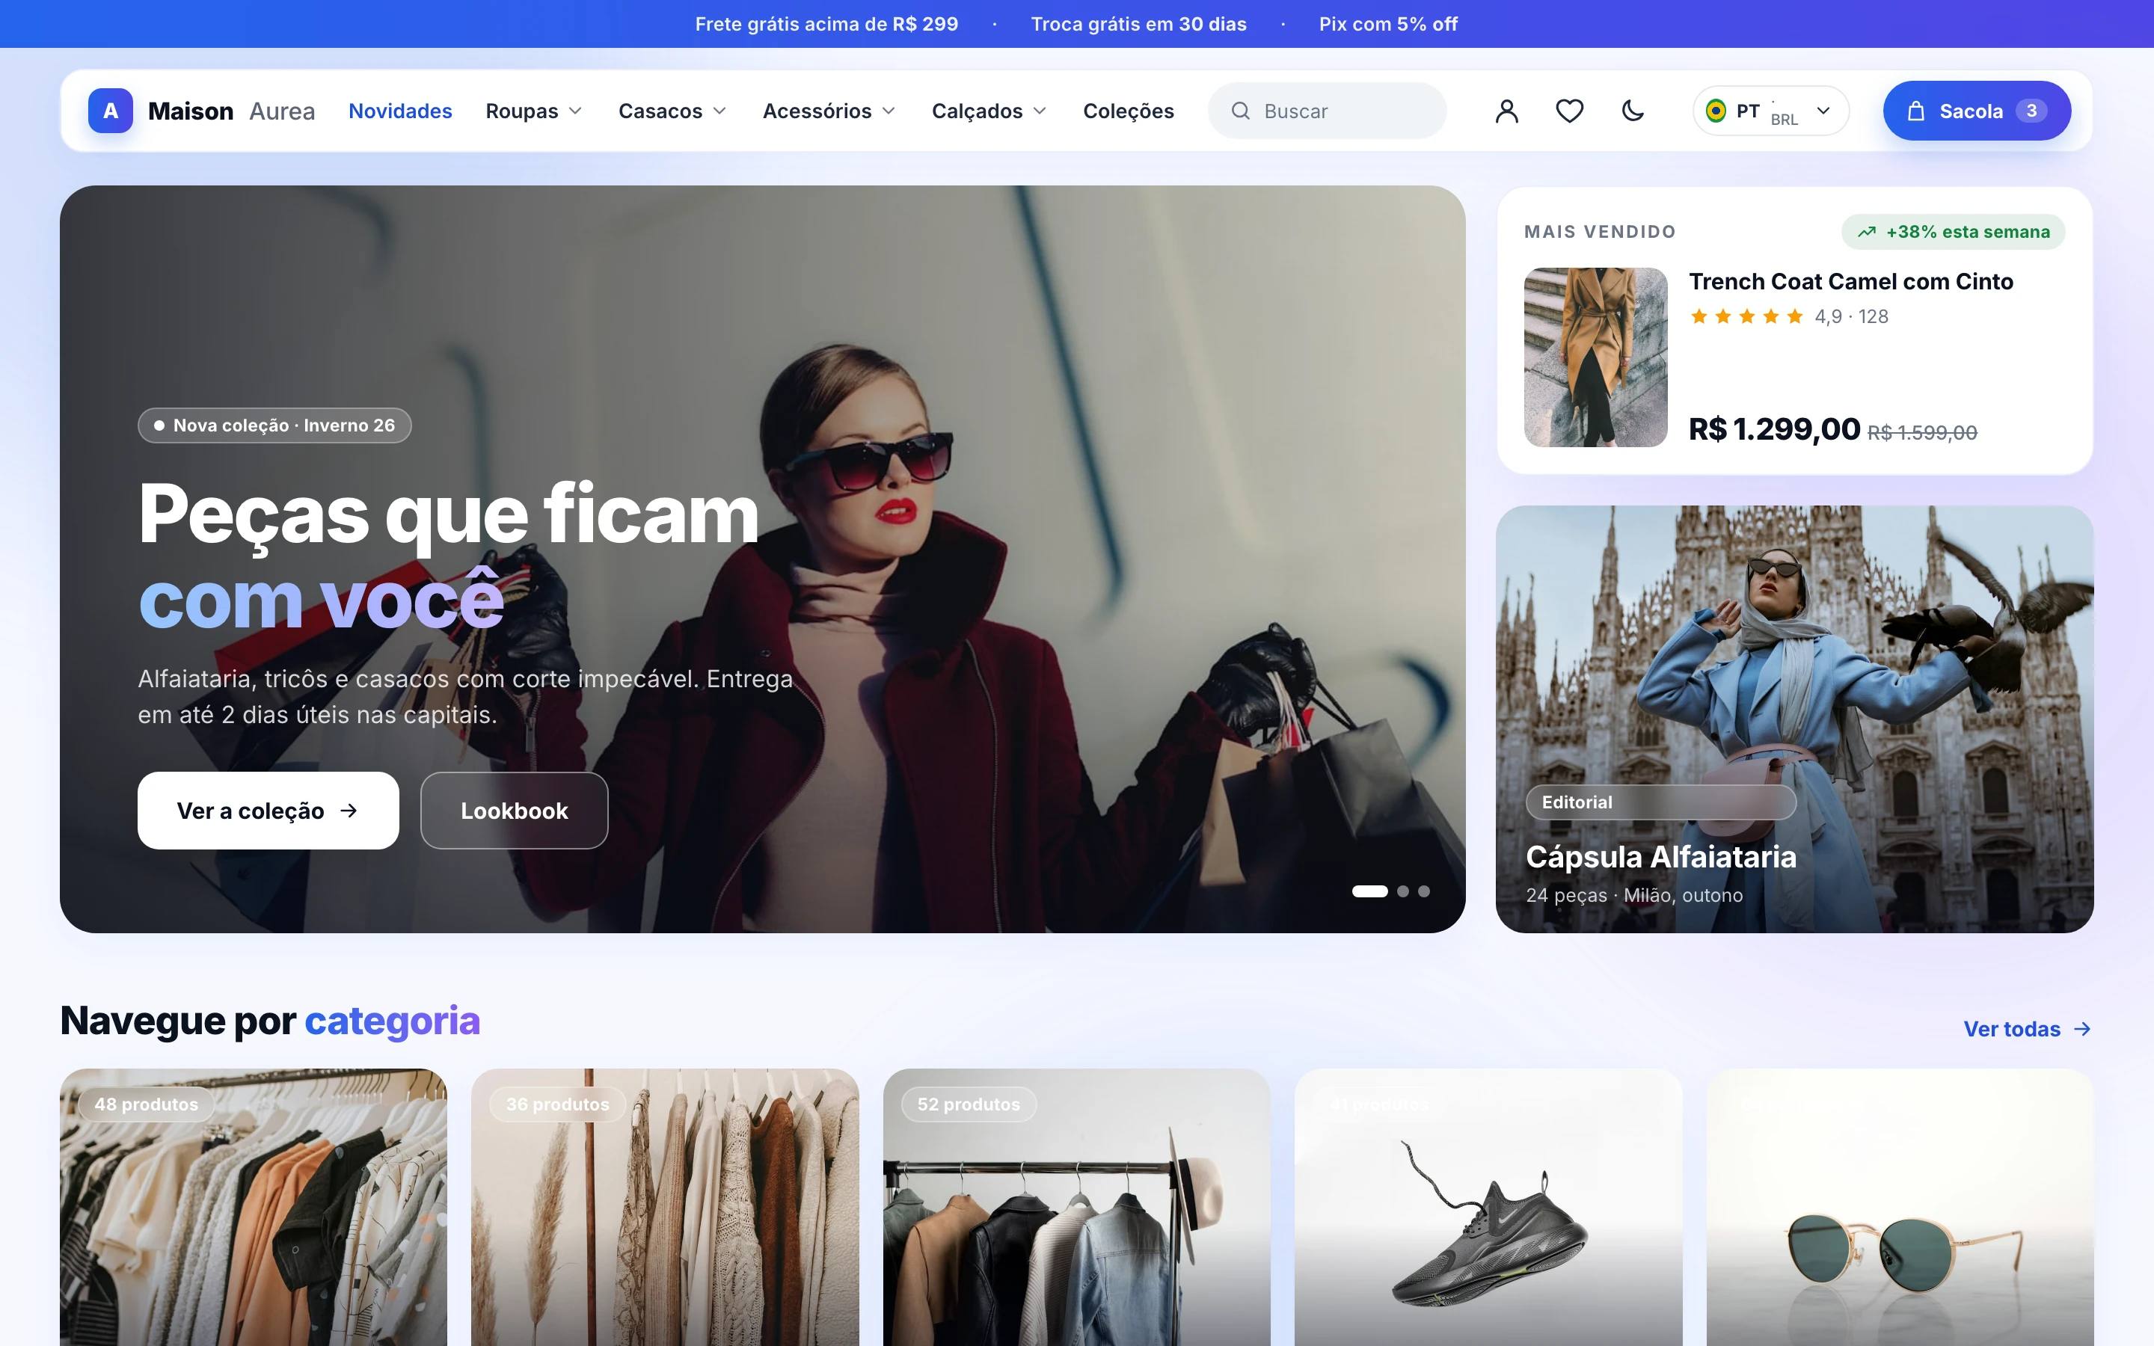The width and height of the screenshot is (2154, 1346).
Task: Click the Maison Aurea logo badge
Action: pyautogui.click(x=111, y=111)
